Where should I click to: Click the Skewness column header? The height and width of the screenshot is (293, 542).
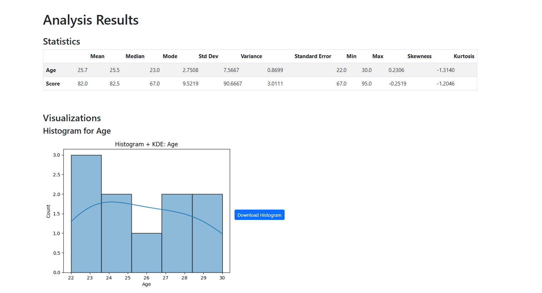coord(419,56)
